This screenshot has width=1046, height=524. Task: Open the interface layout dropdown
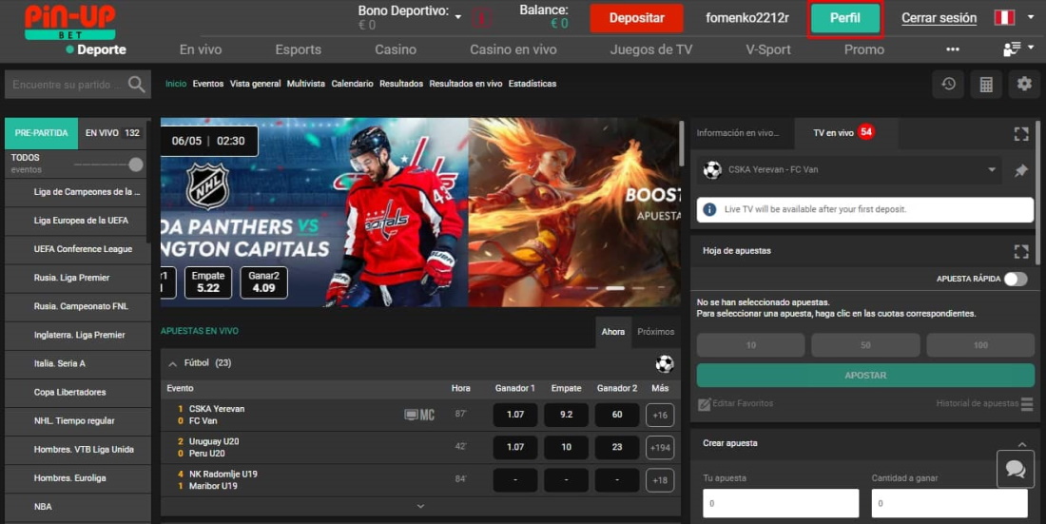click(x=1018, y=49)
